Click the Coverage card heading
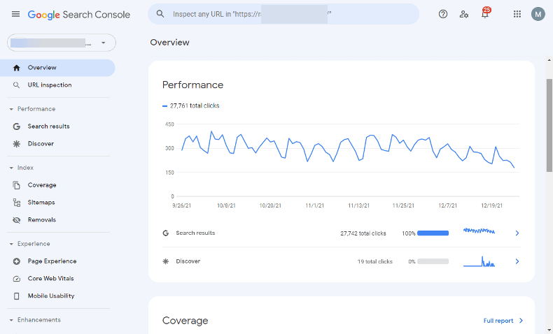The width and height of the screenshot is (553, 334). click(185, 321)
